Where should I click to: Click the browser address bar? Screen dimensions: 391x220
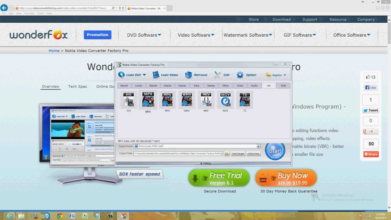[63, 8]
